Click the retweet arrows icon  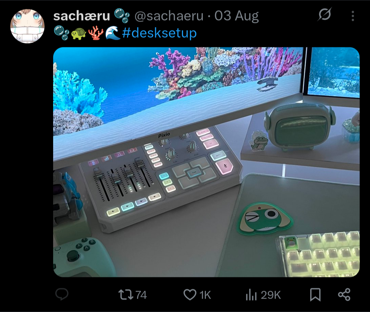tap(125, 295)
